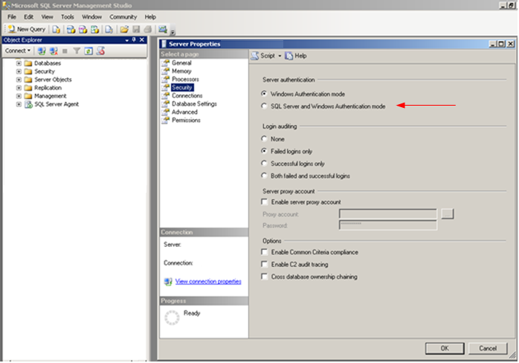Click the Refresh icon in Object Explorer
Screen dimensions: 519x363
88,51
